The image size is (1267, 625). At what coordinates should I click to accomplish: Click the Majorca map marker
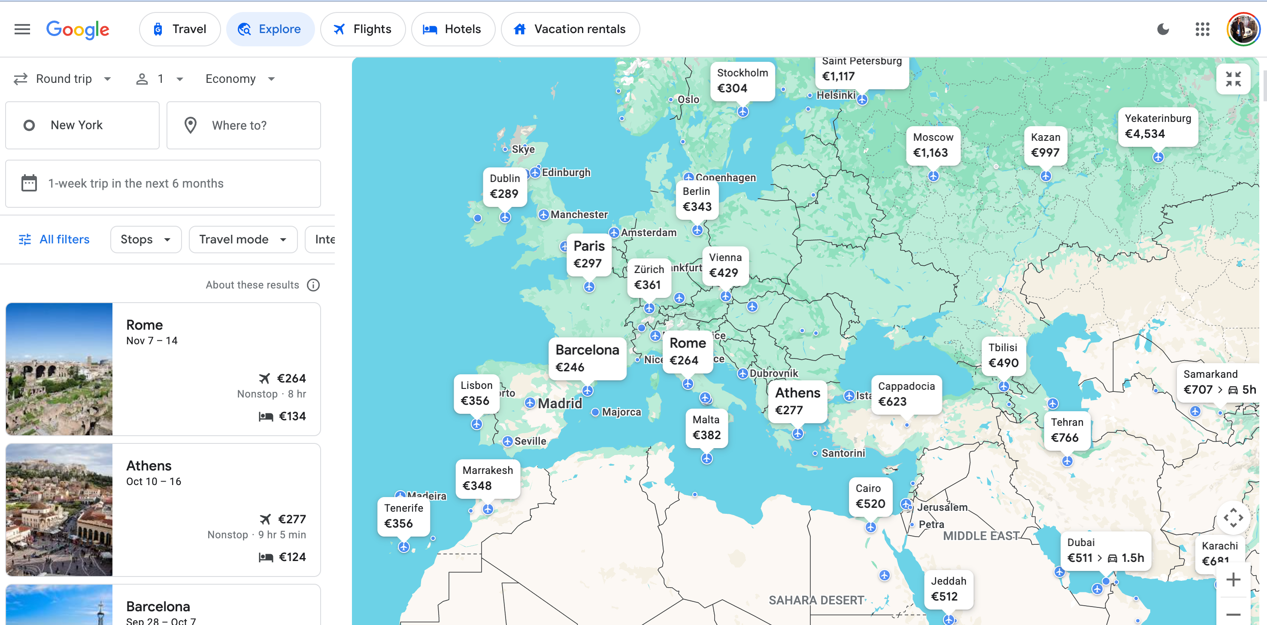(x=595, y=412)
